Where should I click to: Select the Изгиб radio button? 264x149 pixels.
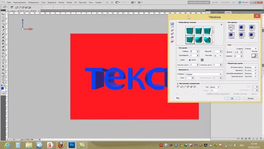(x=190, y=60)
